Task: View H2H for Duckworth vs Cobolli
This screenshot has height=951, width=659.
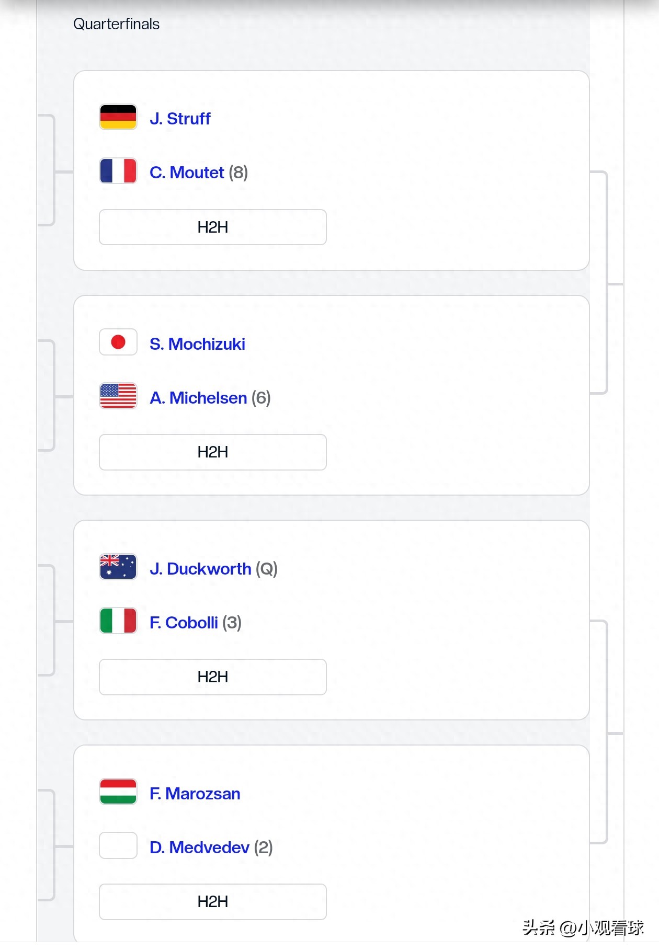Action: [213, 677]
